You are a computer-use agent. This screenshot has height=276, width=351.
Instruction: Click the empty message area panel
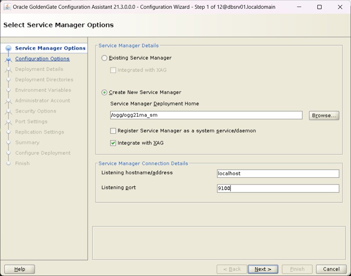coord(219,243)
